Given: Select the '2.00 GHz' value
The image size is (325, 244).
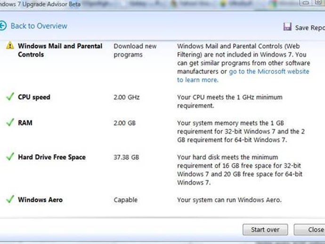Looking at the screenshot, I should click(126, 97).
